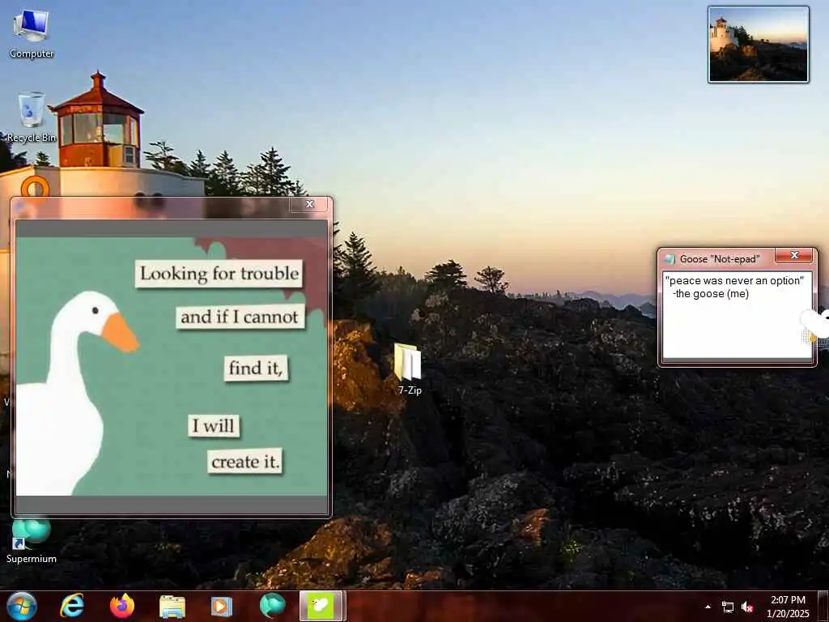Open Windows Media Player from taskbar
Image resolution: width=829 pixels, height=622 pixels.
(222, 607)
